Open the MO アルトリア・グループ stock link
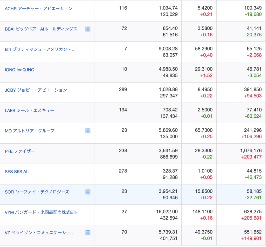The height and width of the screenshot is (247, 266). click(30, 131)
